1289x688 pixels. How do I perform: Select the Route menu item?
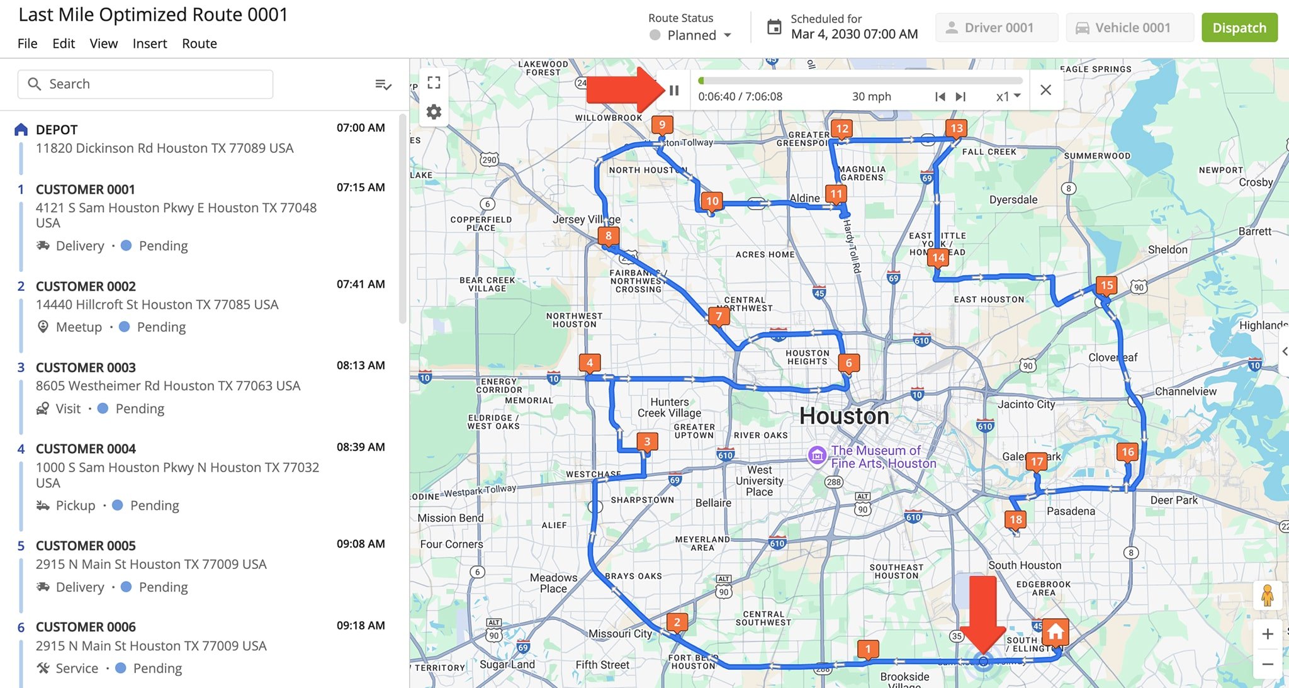coord(200,43)
